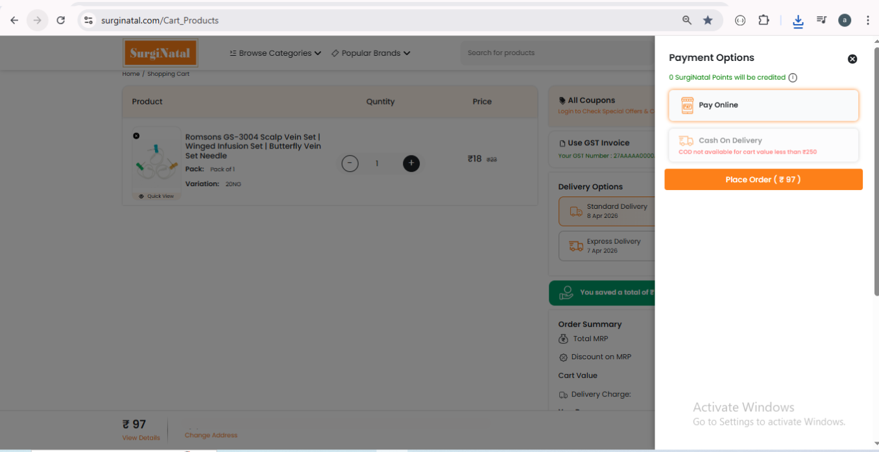
Task: Select the Cash On Delivery option
Action: point(763,145)
